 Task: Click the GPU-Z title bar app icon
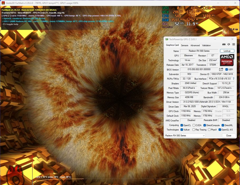point(167,39)
